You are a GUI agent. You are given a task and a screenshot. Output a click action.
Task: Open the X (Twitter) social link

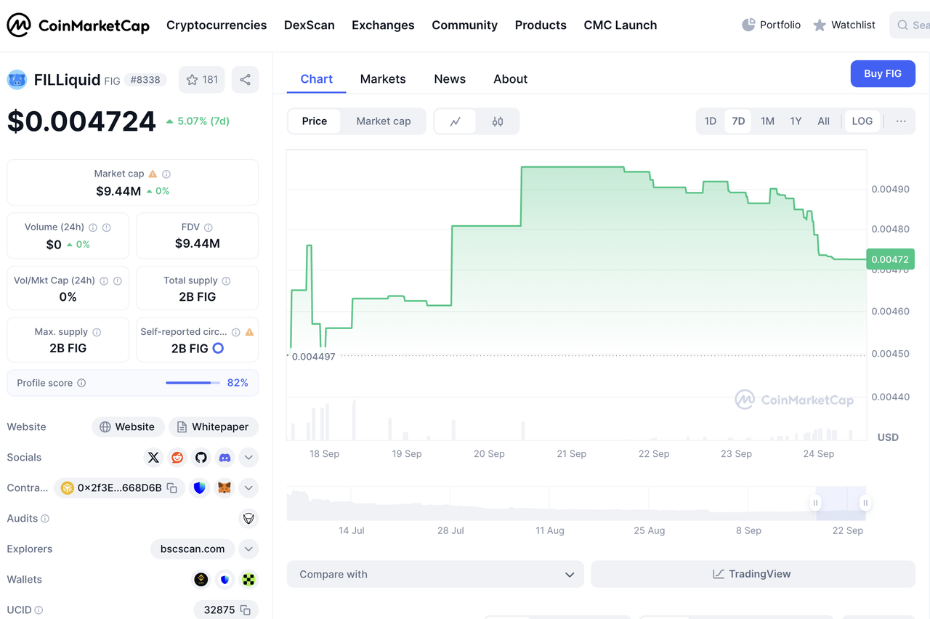pos(153,458)
